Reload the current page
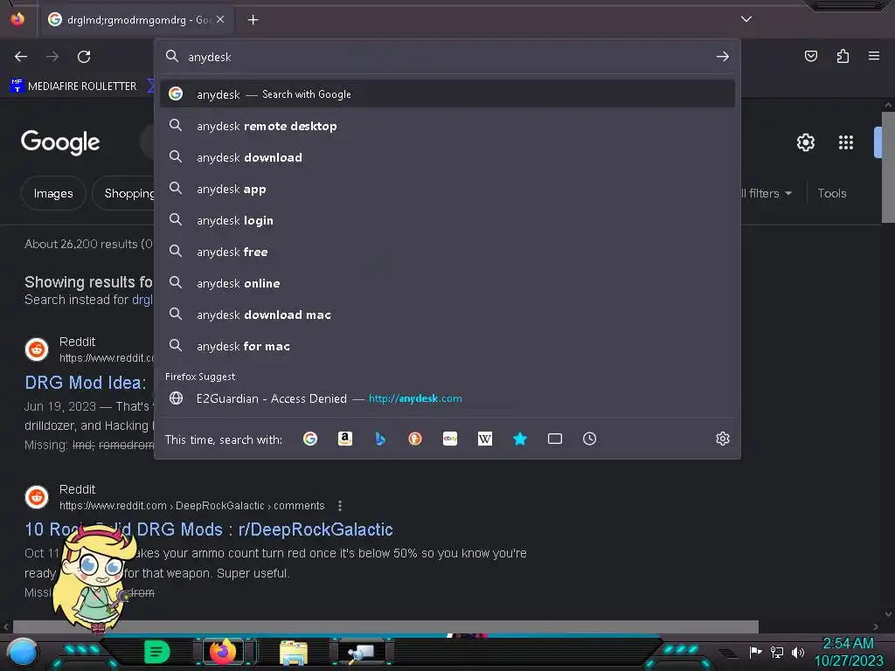The image size is (895, 671). coord(84,57)
